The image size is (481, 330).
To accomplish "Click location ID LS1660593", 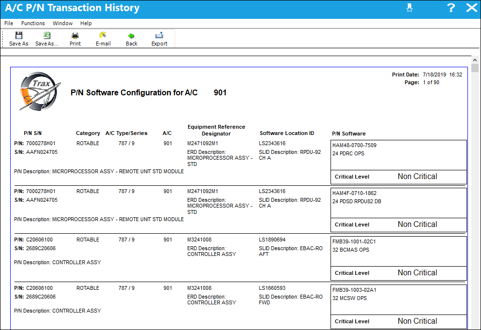I will [x=272, y=288].
